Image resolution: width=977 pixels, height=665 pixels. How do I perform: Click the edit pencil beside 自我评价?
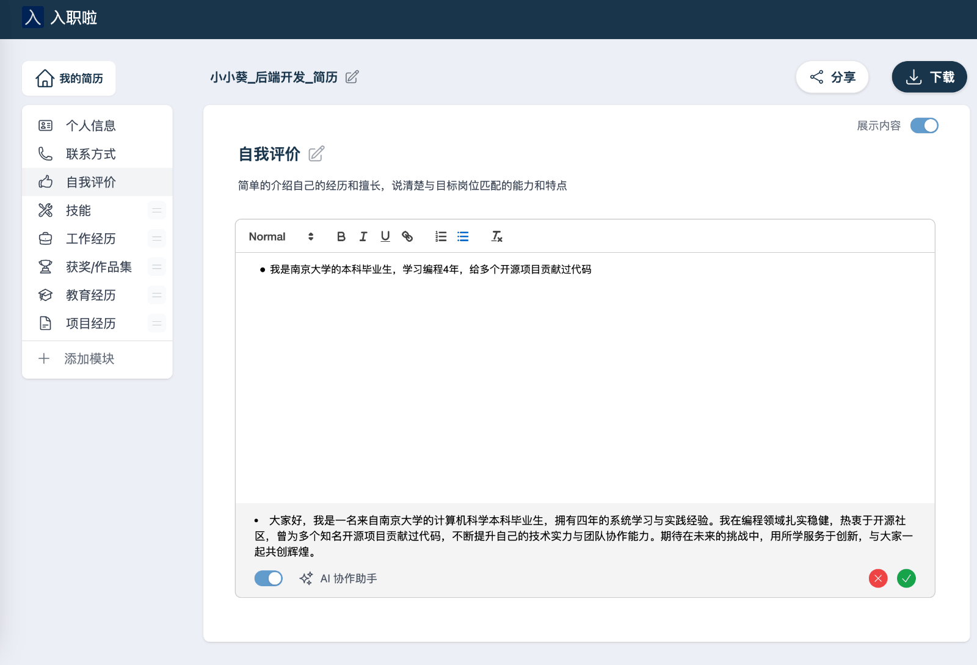pyautogui.click(x=316, y=154)
